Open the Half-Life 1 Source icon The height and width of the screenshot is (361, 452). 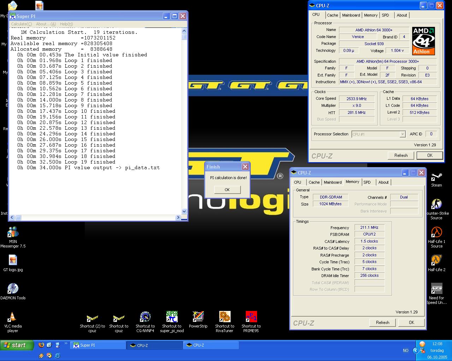[436, 238]
